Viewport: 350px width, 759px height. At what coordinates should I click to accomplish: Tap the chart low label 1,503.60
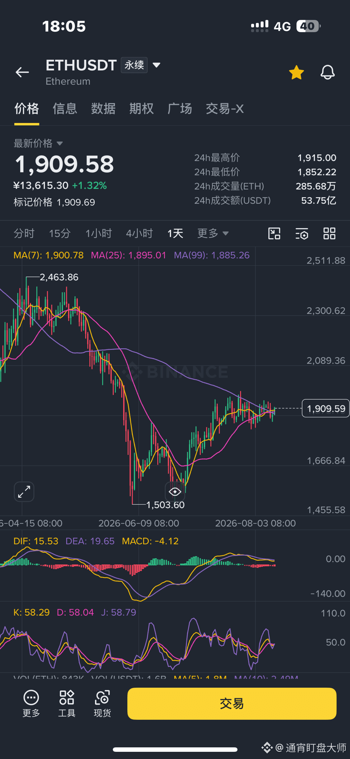[x=165, y=505]
